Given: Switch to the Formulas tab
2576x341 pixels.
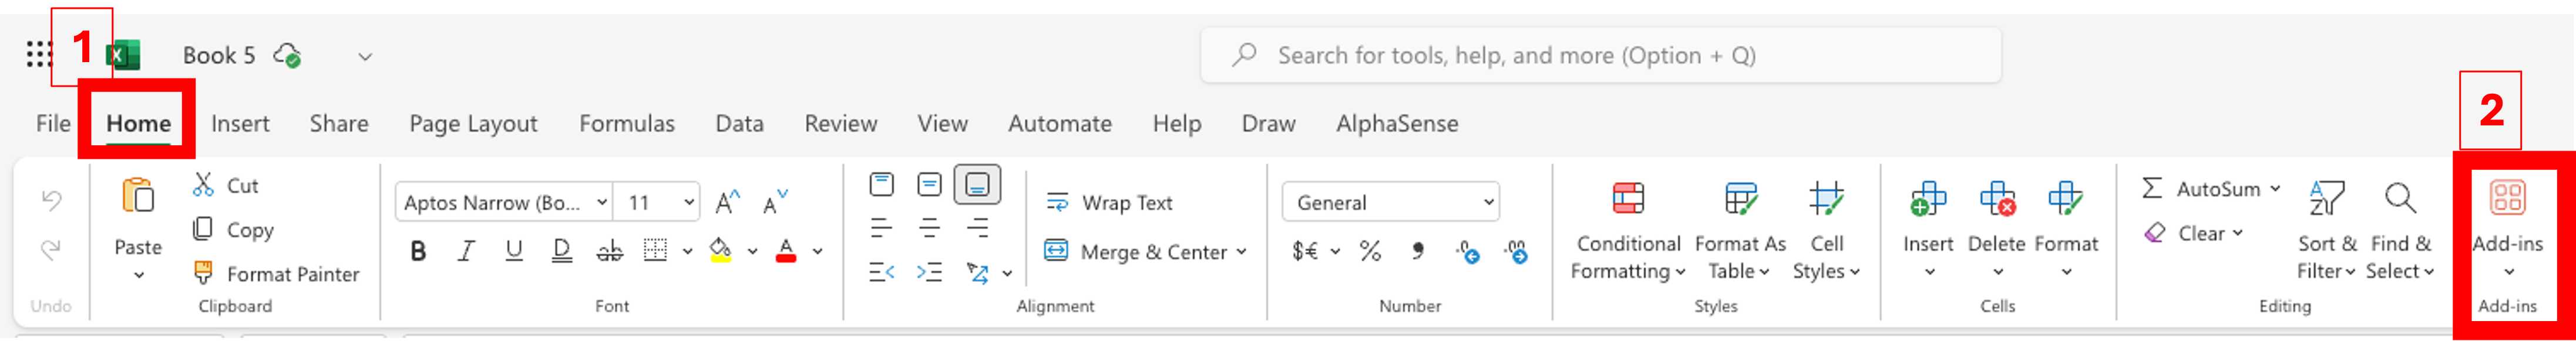Looking at the screenshot, I should tap(627, 124).
